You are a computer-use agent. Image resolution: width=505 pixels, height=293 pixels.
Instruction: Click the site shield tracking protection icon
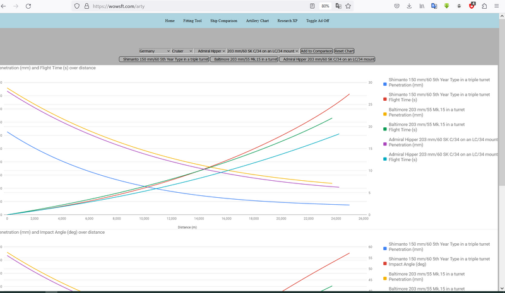(x=77, y=6)
